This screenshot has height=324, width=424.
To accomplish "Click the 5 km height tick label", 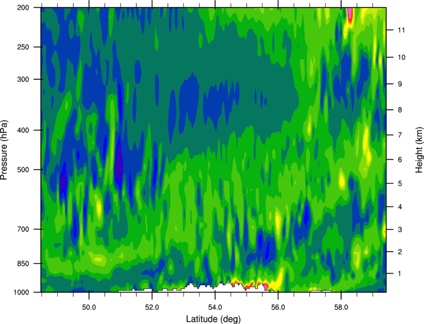I will pos(400,183).
